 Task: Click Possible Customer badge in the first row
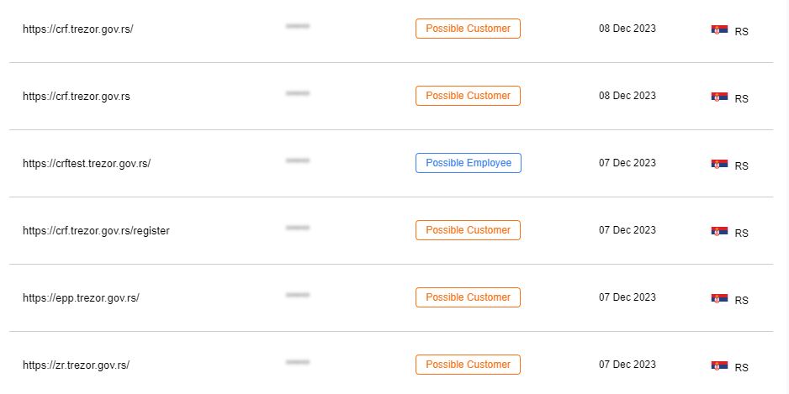click(x=468, y=29)
